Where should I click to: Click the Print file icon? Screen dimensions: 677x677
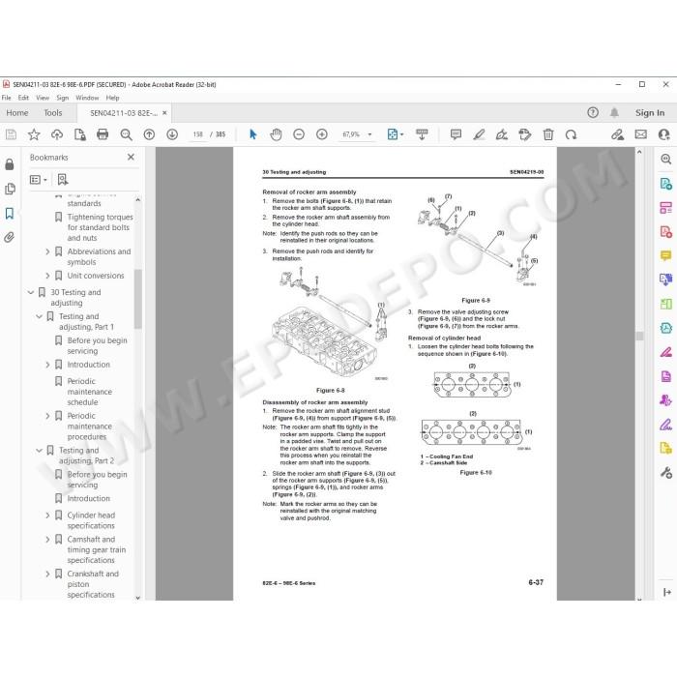[103, 134]
